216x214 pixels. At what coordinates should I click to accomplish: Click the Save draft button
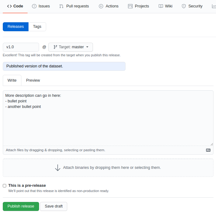pos(54,206)
